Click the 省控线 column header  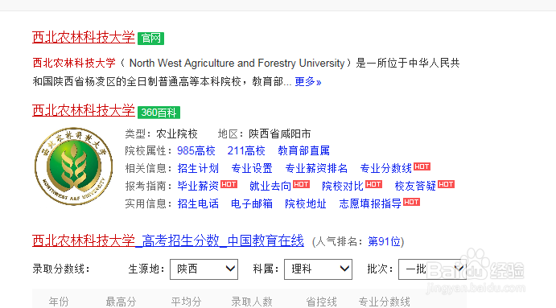point(321,302)
